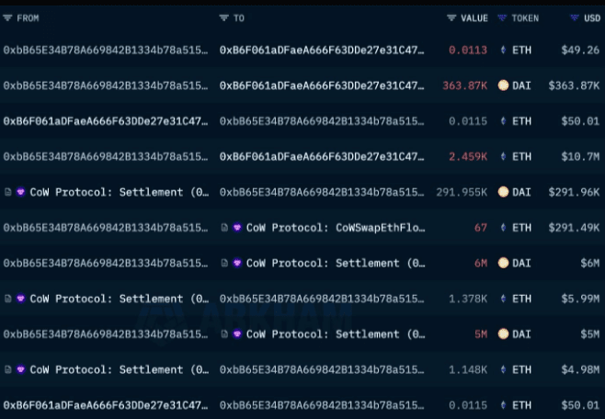
Task: Sort by the TO column header
Action: click(x=239, y=18)
